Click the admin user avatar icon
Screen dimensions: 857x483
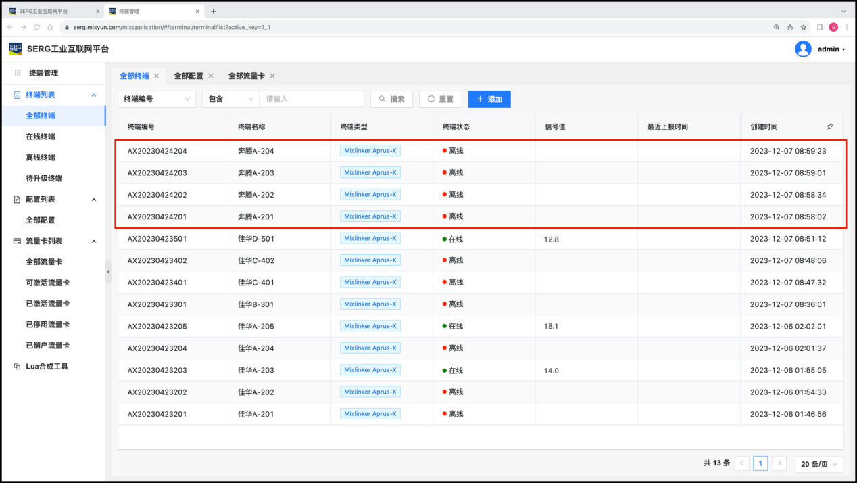tap(803, 49)
